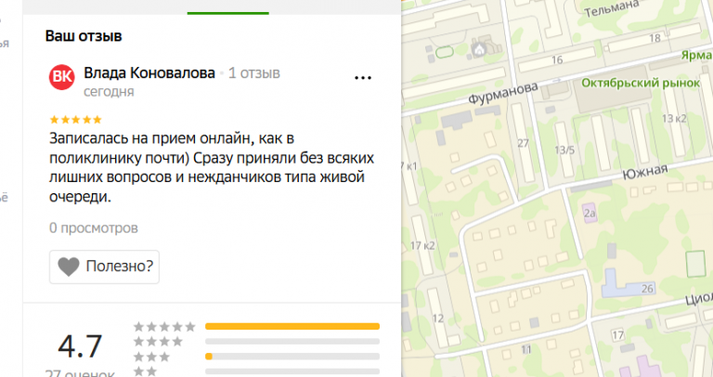Open the Влада Коновалова profile name
Screen dimensions: 713x377
tap(149, 72)
